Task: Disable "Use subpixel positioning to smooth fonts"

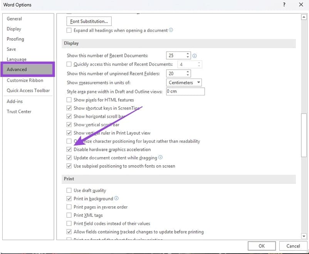Action: 69,166
